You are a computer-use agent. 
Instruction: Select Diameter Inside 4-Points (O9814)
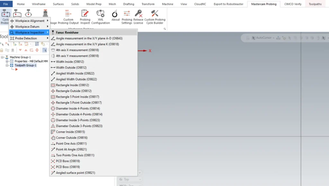point(93,108)
